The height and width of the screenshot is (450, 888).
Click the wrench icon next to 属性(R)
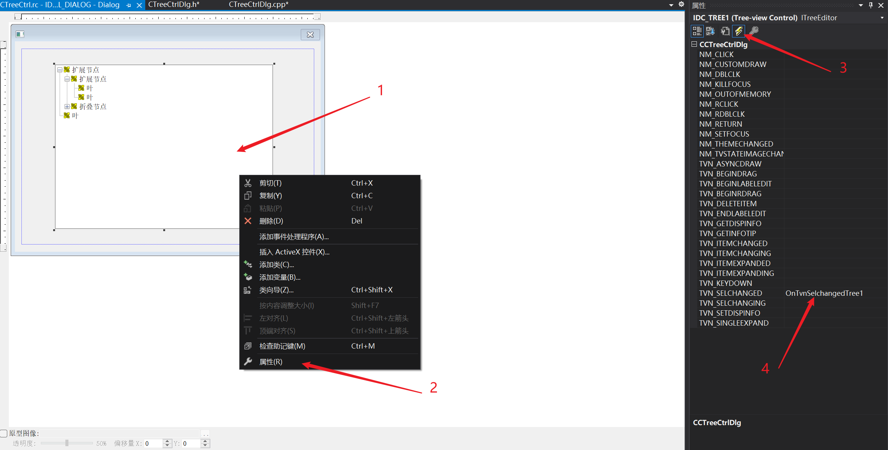248,362
